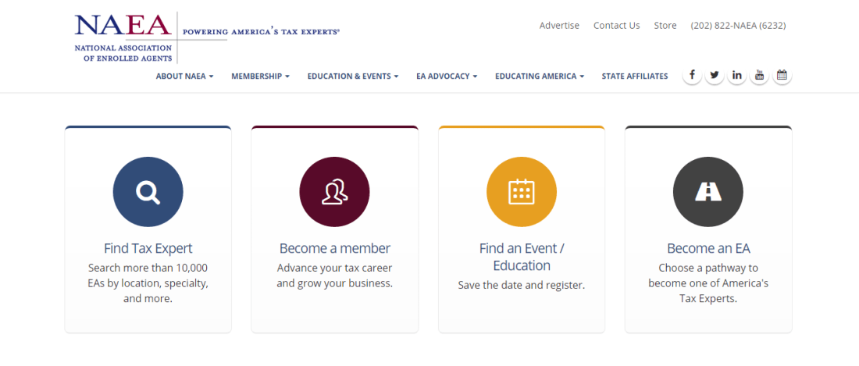Go to State Affiliates menu item
The height and width of the screenshot is (366, 859).
point(634,76)
